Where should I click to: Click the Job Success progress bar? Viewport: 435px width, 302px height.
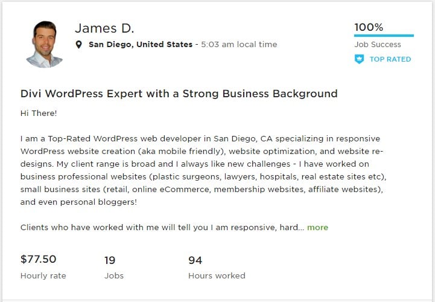[383, 36]
